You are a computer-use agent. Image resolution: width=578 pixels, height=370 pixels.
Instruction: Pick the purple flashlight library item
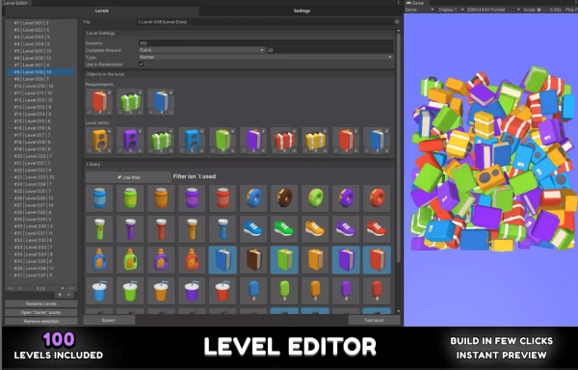pyautogui.click(x=130, y=229)
